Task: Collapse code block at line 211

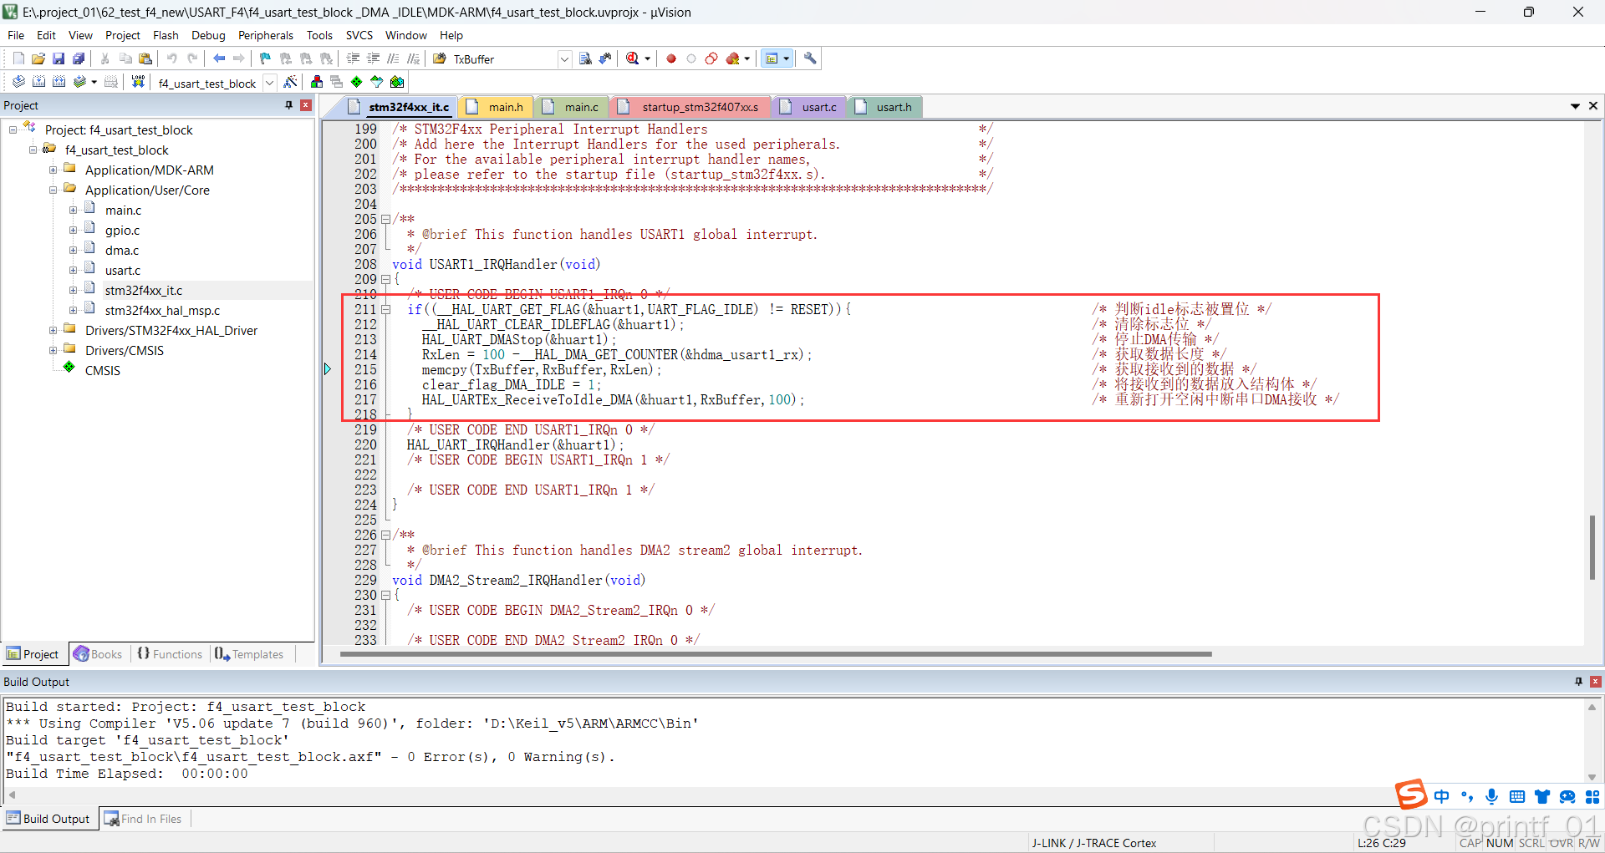Action: click(385, 310)
